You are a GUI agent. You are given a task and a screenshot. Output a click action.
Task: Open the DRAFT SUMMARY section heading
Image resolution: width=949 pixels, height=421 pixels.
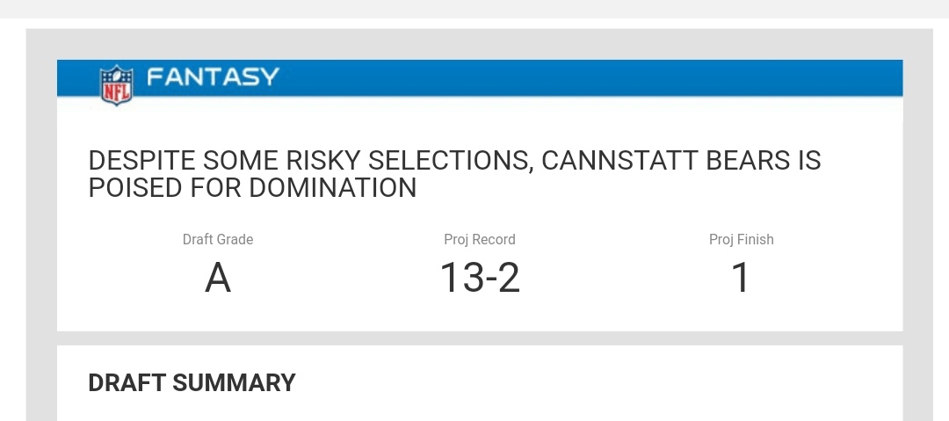tap(192, 383)
